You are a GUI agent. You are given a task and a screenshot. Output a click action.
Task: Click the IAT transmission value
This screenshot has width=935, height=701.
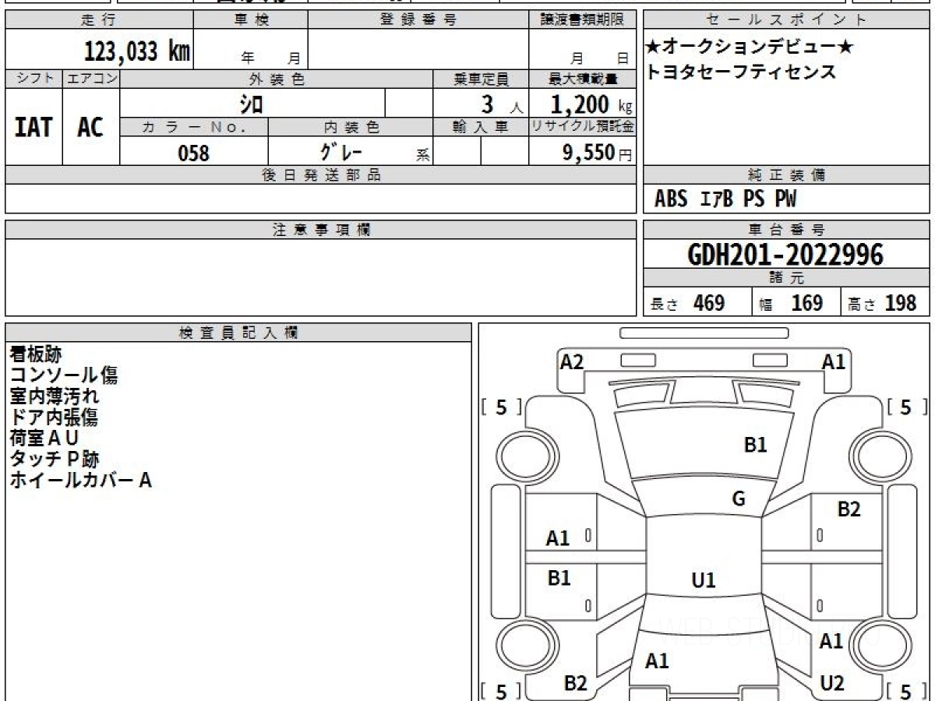[x=34, y=126]
